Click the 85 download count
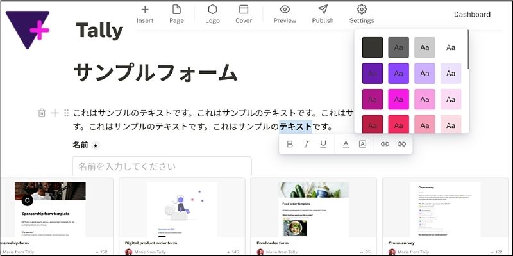The height and width of the screenshot is (256, 513). [x=366, y=252]
